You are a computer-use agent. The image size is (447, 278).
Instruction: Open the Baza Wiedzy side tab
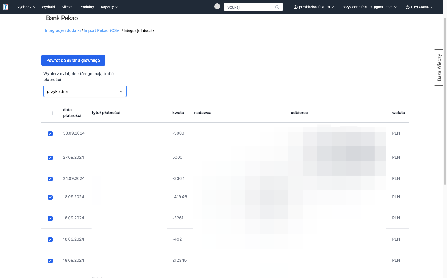[x=439, y=67]
